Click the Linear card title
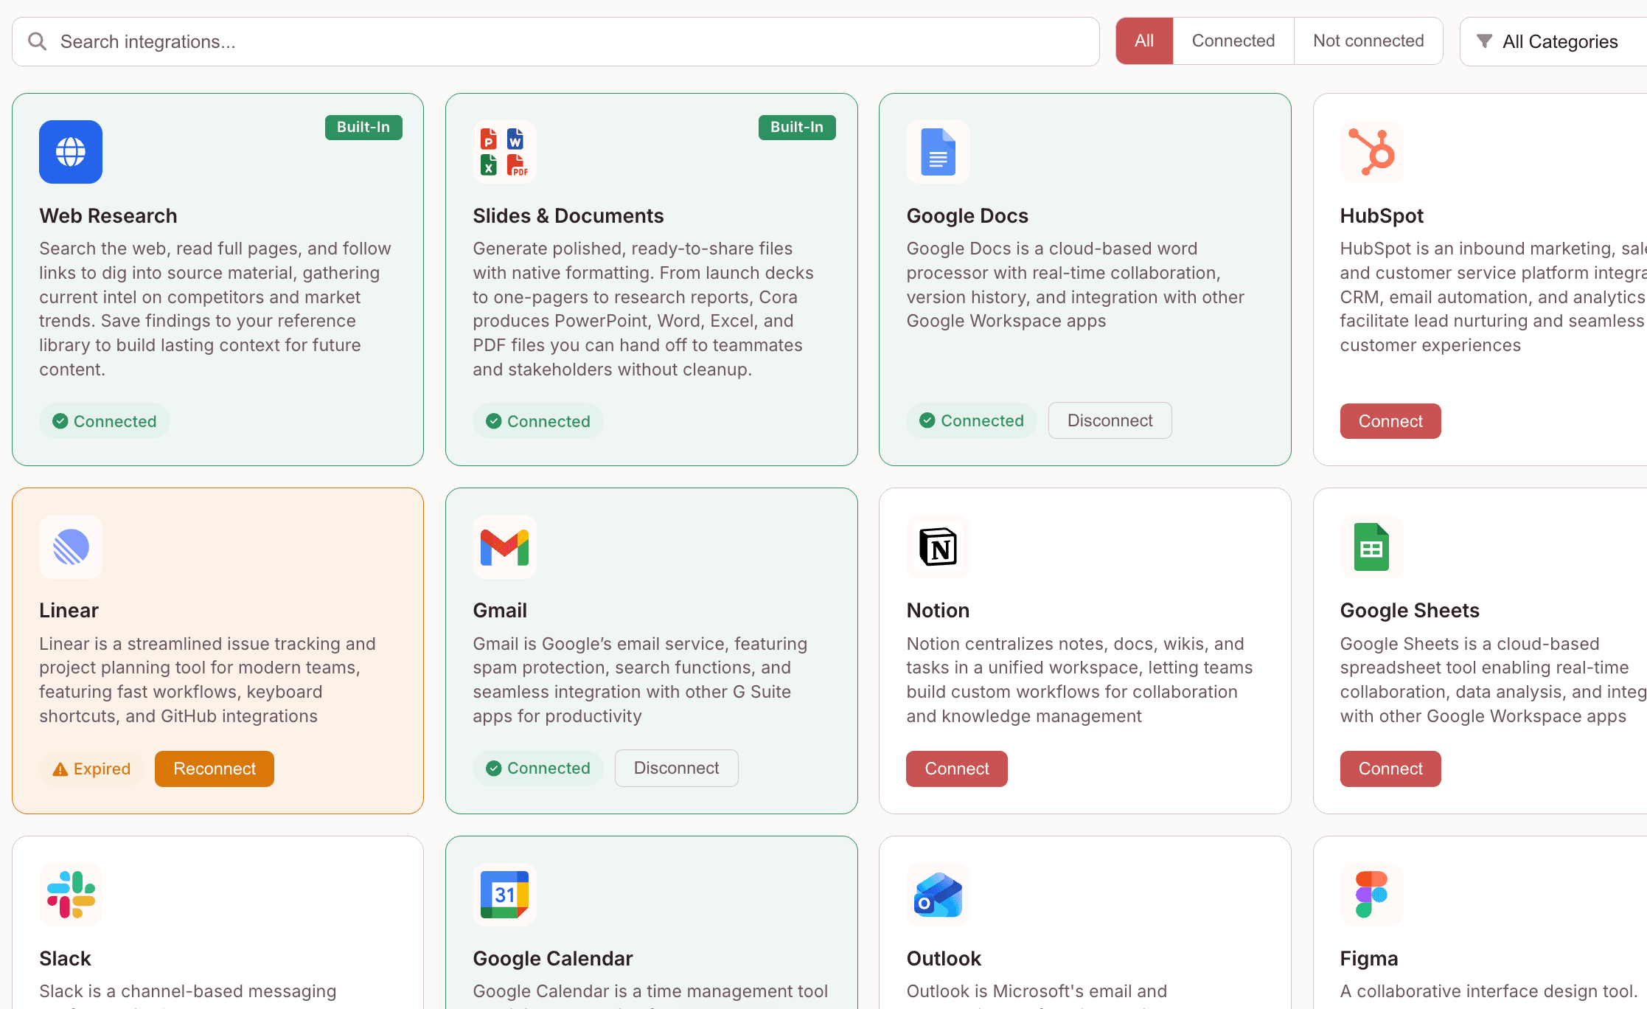The width and height of the screenshot is (1647, 1009). (x=69, y=610)
